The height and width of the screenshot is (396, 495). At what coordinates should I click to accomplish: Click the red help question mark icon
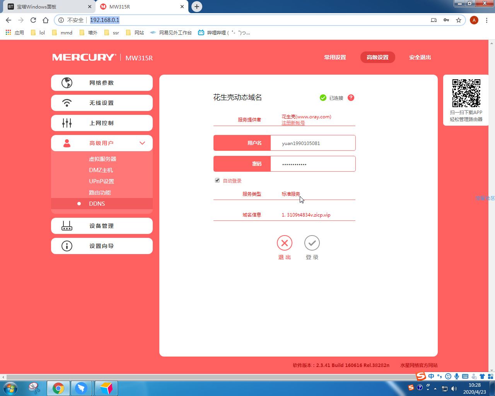351,97
